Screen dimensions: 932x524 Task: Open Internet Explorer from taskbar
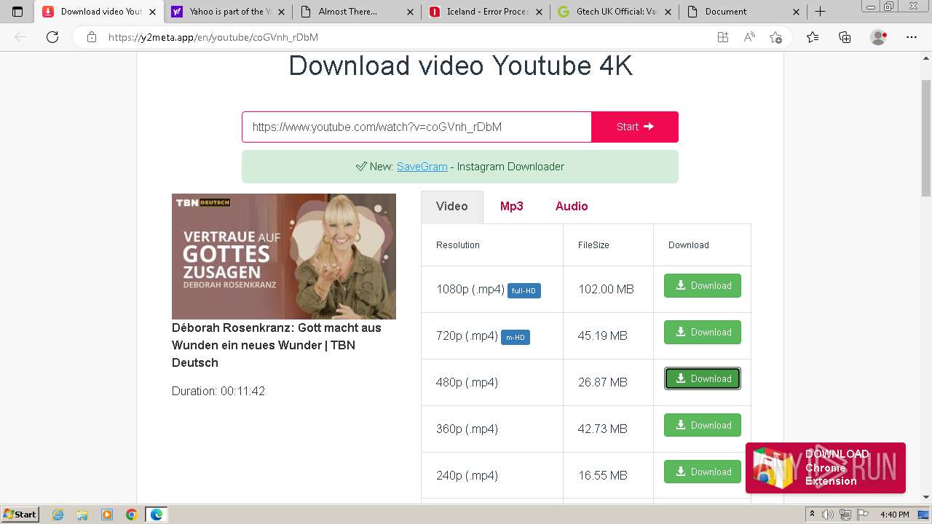click(x=58, y=515)
